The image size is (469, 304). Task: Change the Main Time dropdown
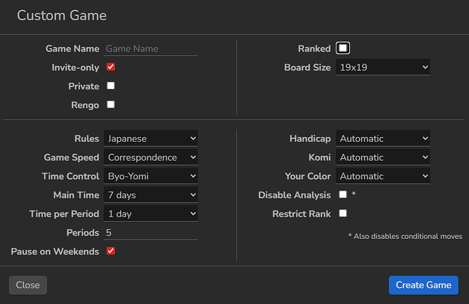[x=151, y=195]
